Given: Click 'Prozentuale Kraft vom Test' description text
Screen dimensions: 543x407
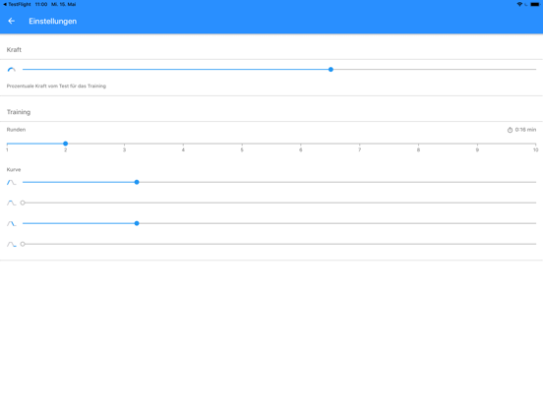Looking at the screenshot, I should 56,86.
